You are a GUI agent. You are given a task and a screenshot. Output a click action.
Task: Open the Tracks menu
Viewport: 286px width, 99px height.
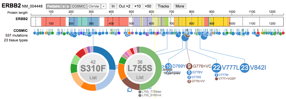tap(163, 6)
